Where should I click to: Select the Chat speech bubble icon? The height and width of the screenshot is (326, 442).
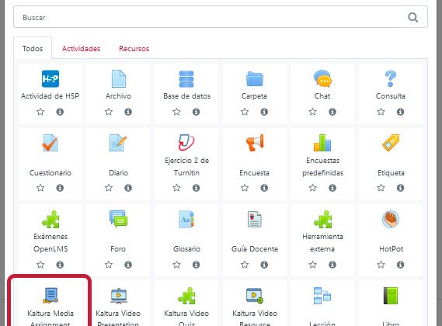tap(322, 78)
